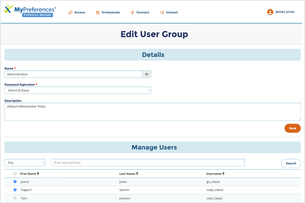305x203 pixels.
Task: Open the Interact menu
Action: (x=172, y=13)
